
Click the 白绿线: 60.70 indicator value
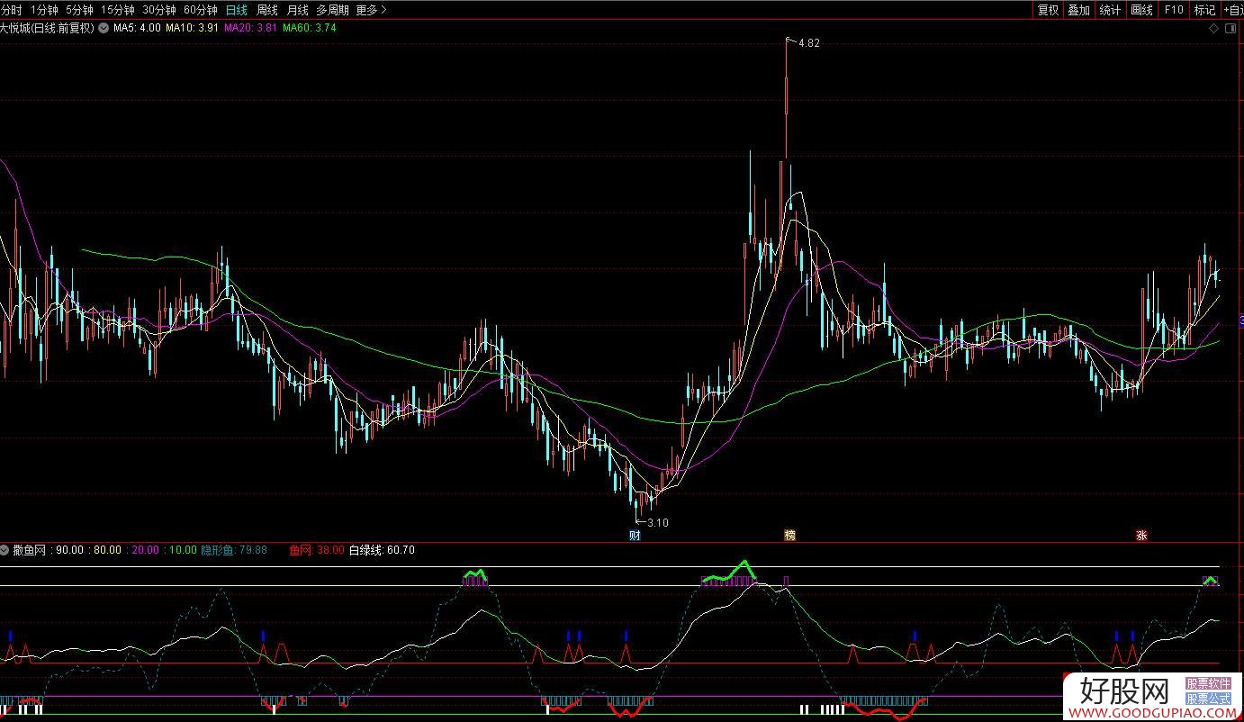point(382,550)
